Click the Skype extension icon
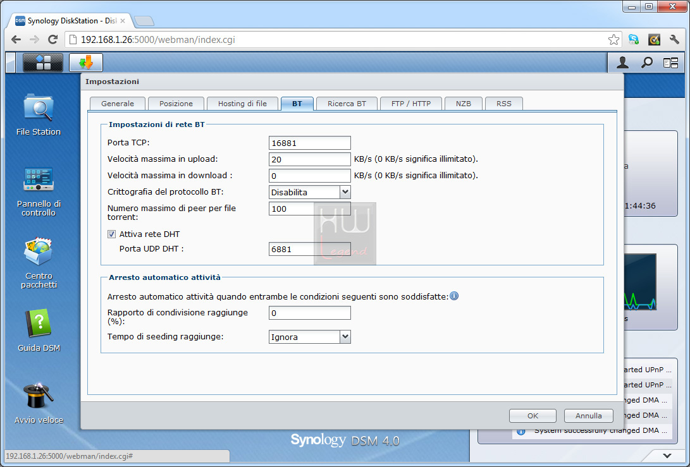The height and width of the screenshot is (467, 690). [633, 40]
